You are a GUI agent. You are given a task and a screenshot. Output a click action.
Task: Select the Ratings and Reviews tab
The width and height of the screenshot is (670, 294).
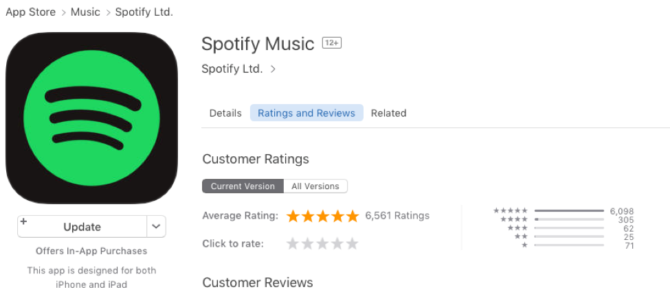[x=306, y=113]
